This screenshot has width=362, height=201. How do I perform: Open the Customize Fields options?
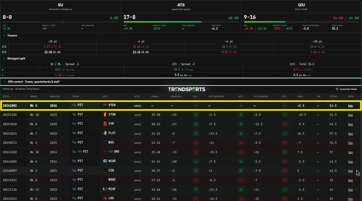pyautogui.click(x=346, y=89)
